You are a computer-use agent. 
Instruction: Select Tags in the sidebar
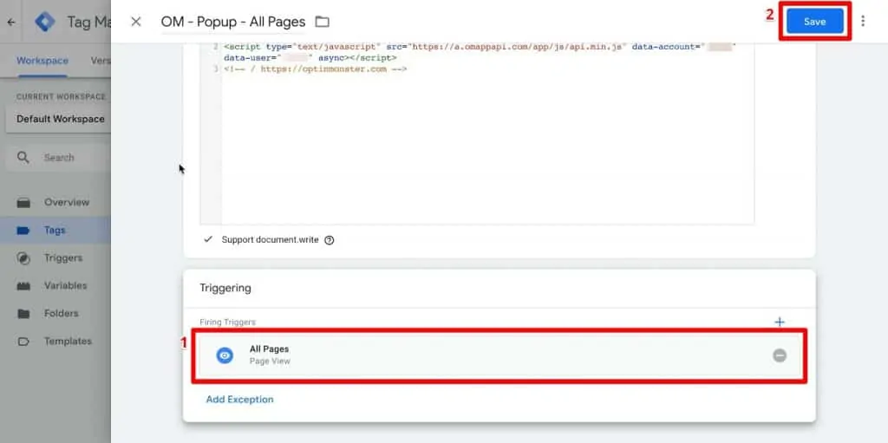(55, 230)
